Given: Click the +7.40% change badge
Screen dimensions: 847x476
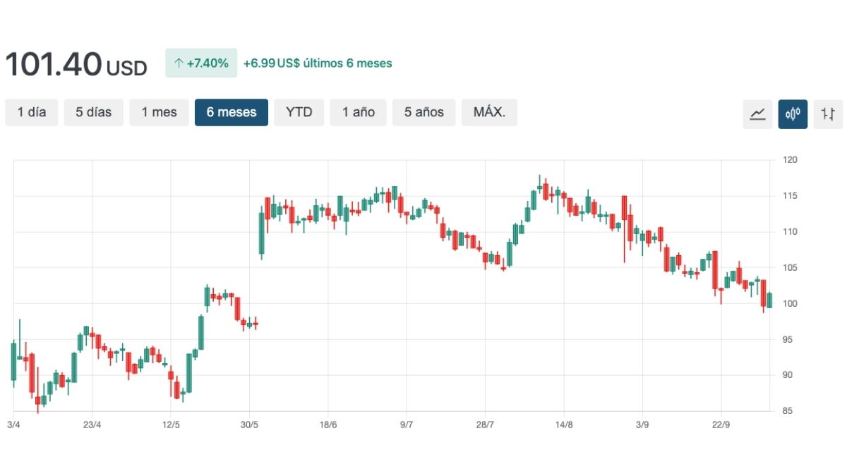Looking at the screenshot, I should point(201,63).
